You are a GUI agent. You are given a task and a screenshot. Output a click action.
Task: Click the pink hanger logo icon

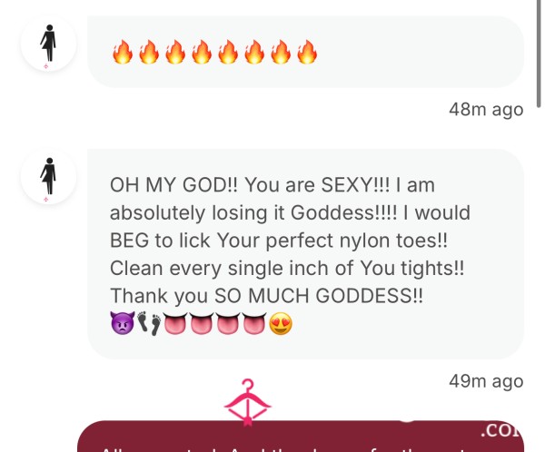(x=247, y=402)
